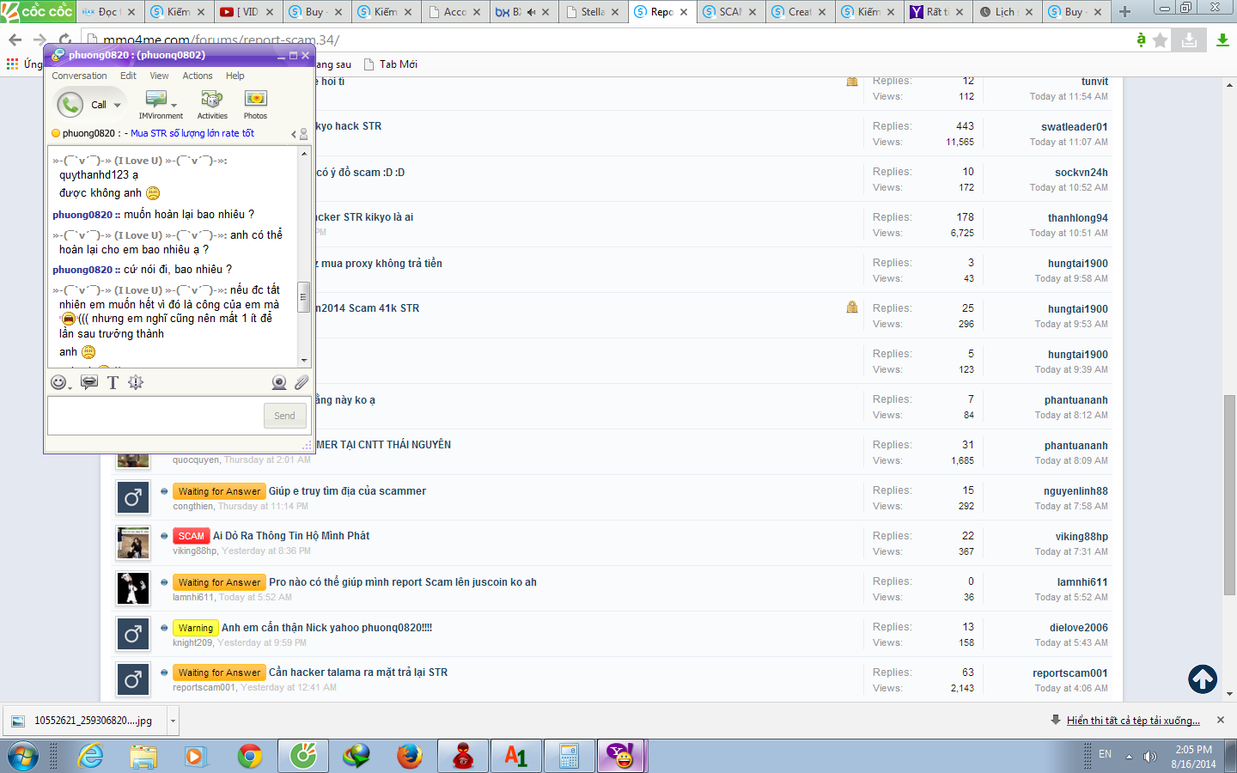Switch to the YouTube VID tab
Image resolution: width=1237 pixels, height=773 pixels.
tap(247, 12)
